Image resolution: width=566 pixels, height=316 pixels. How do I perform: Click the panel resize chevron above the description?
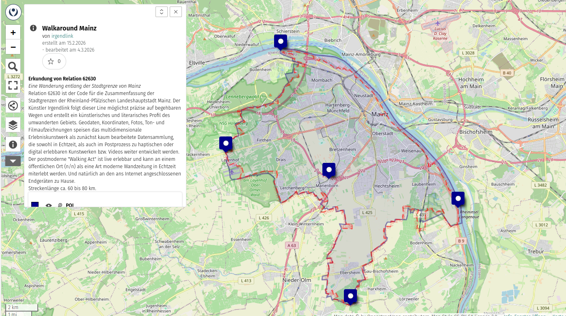pos(161,12)
